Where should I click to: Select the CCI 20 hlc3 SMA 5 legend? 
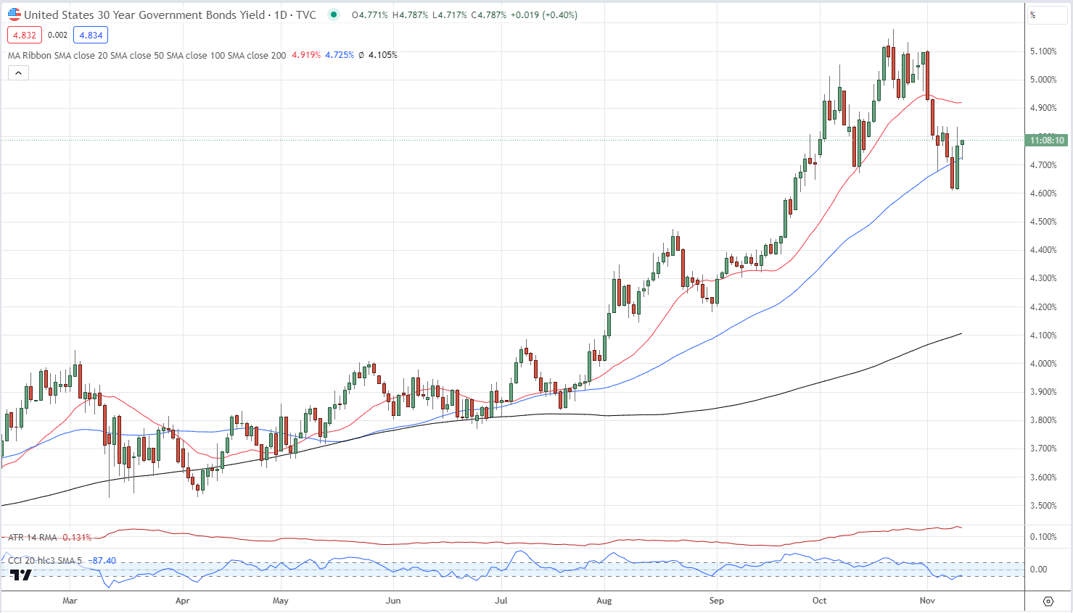tap(45, 561)
